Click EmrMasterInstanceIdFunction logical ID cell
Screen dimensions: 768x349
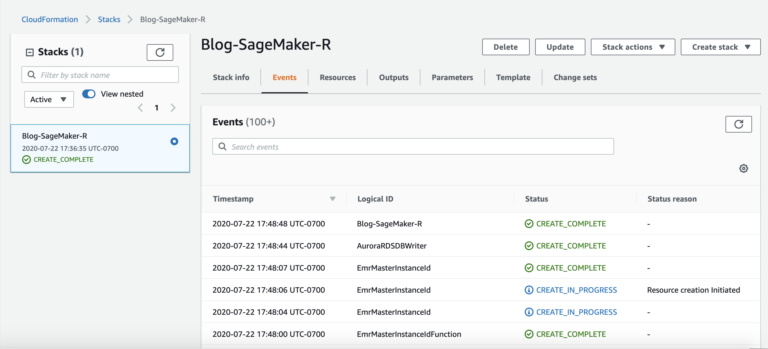pos(409,334)
